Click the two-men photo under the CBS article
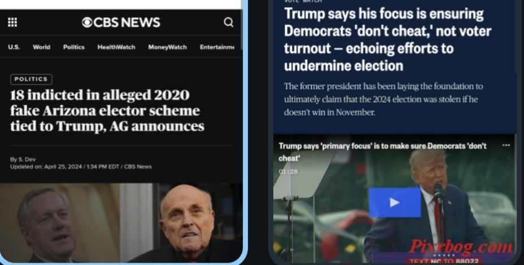Viewport: 524px width, 265px height. tap(121, 223)
